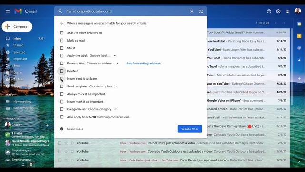Open Keep in the side panel
The image size is (305, 172).
299,36
